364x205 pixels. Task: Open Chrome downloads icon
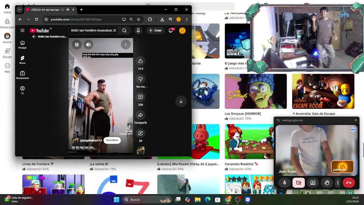click(162, 19)
